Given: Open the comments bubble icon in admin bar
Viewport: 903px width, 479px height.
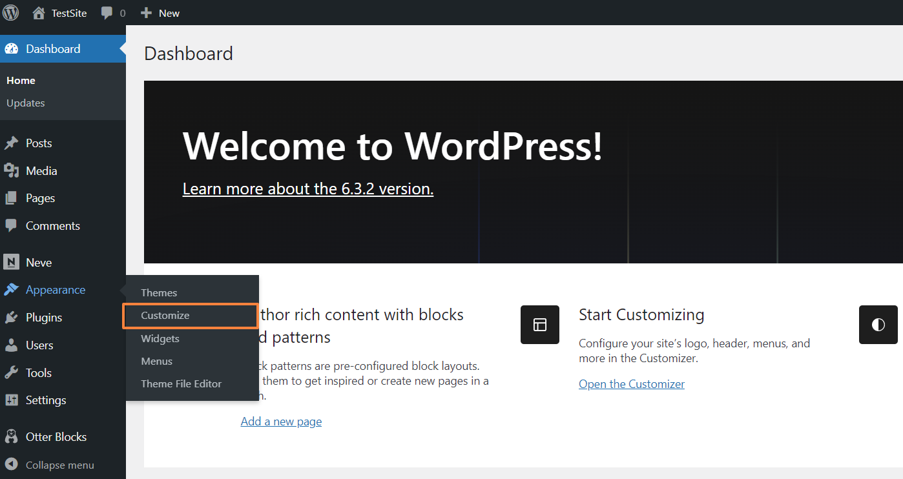Looking at the screenshot, I should [107, 13].
